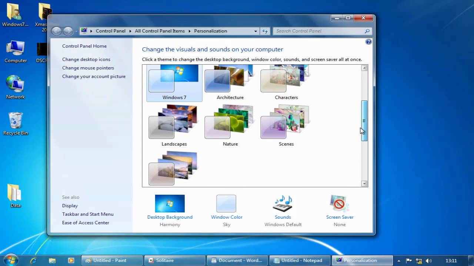474x266 pixels.
Task: Open the address bar history dropdown arrow
Action: [x=256, y=31]
